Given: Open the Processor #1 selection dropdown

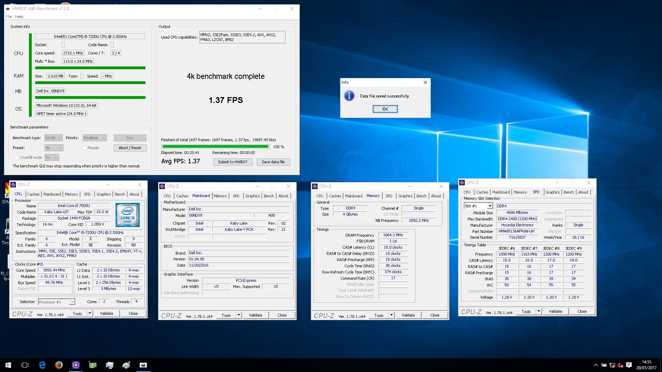Looking at the screenshot, I should tap(57, 302).
